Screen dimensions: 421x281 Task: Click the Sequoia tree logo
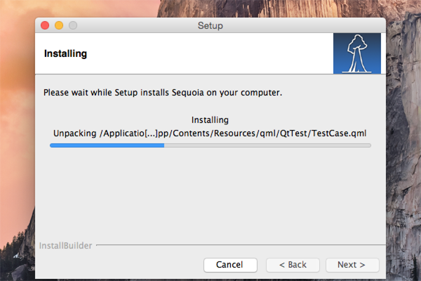point(357,53)
